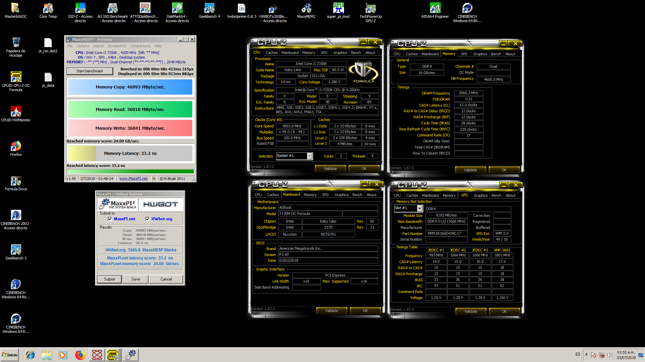Open TechPowerUp GPU-Z icon

pyautogui.click(x=371, y=13)
